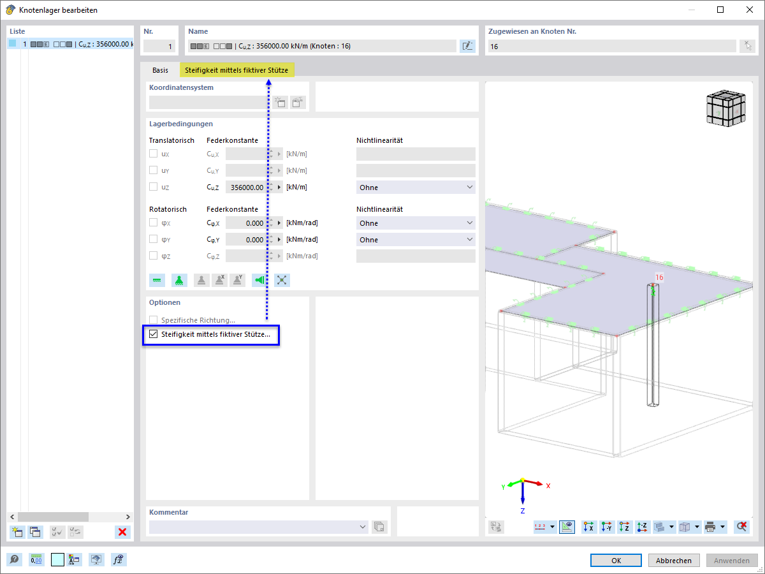Image resolution: width=765 pixels, height=574 pixels.
Task: Check the φX rotational support checkbox
Action: tap(153, 223)
